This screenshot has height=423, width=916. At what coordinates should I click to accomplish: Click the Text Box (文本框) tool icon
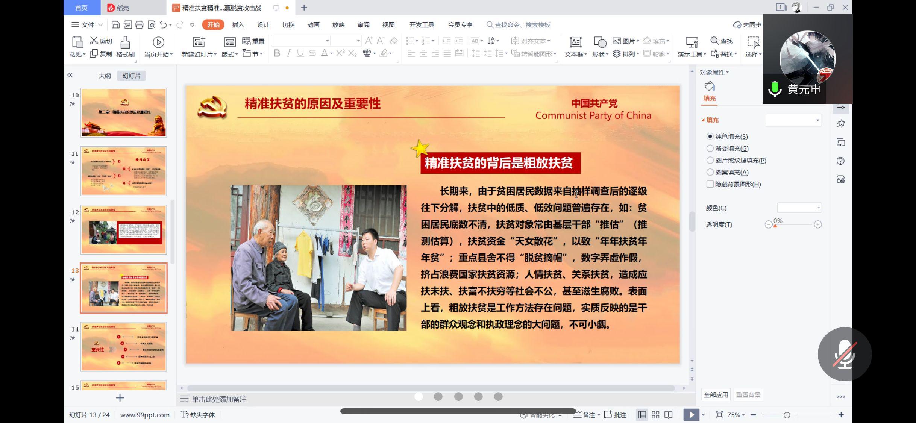(575, 42)
